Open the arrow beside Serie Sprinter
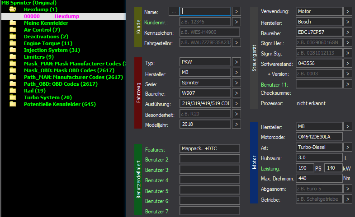The height and width of the screenshot is (217, 355). (237, 83)
